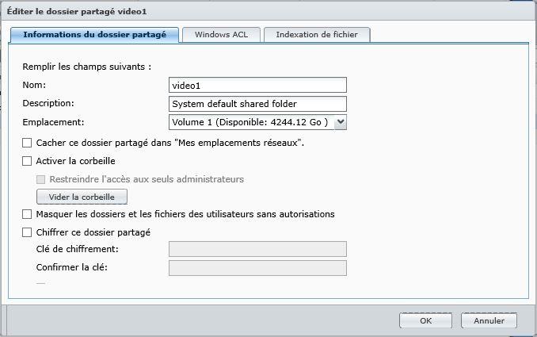
Task: Select the Informations du dossier partagé tab
Action: click(94, 35)
